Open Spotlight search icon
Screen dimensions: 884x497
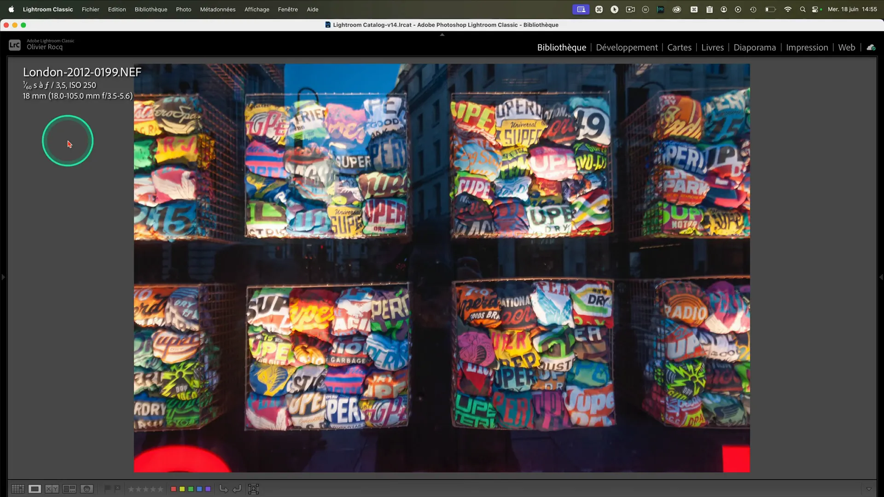pos(803,9)
